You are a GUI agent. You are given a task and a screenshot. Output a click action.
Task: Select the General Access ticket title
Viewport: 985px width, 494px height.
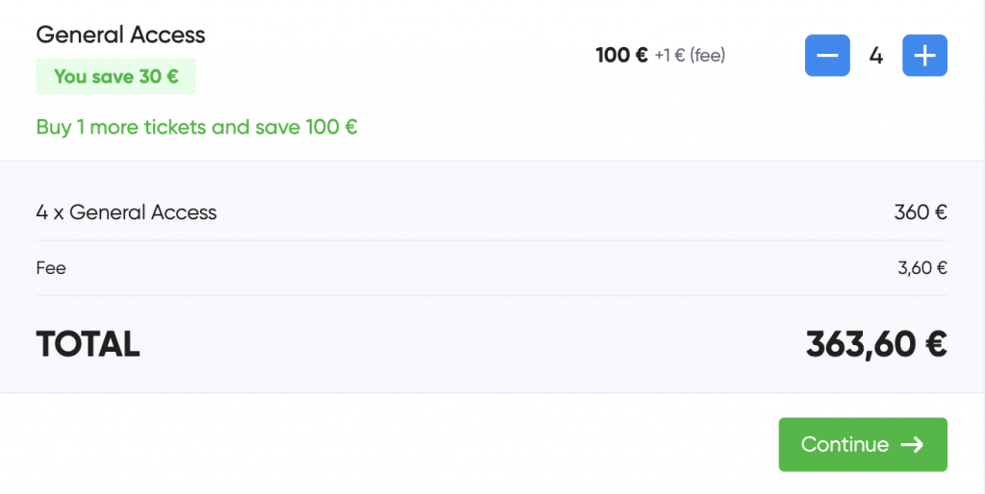click(x=120, y=35)
